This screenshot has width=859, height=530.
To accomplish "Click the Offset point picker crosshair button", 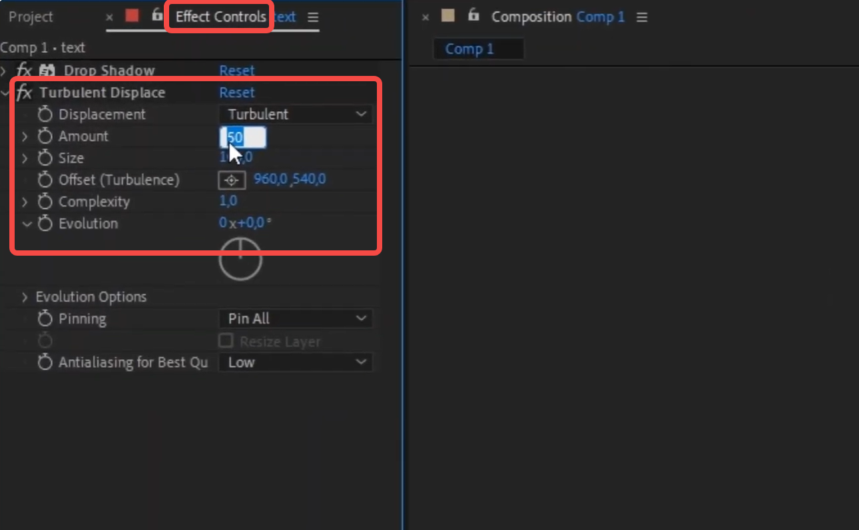I will click(x=232, y=180).
